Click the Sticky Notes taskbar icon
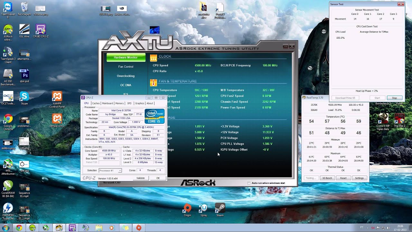This screenshot has height=232, width=412. point(125,228)
